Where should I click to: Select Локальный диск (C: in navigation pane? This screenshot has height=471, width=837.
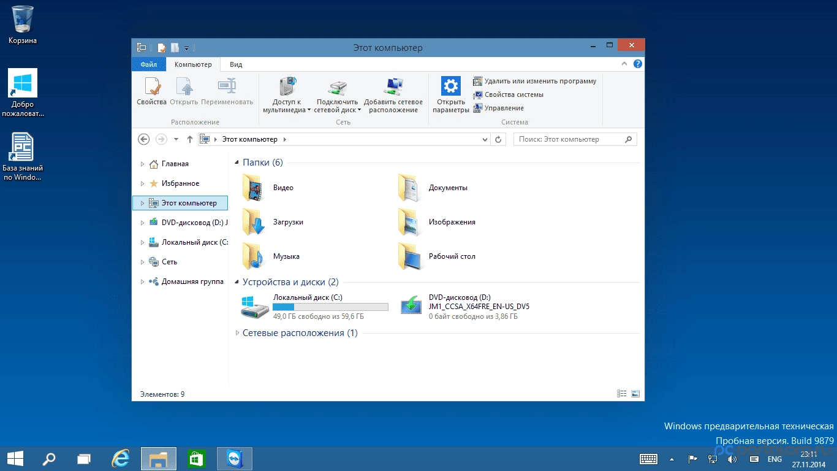point(188,242)
